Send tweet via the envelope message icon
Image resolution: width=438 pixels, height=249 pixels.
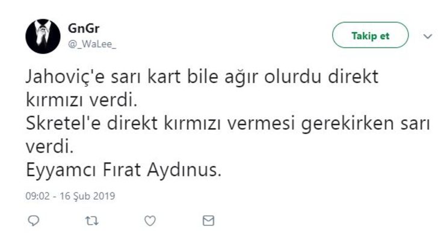[208, 221]
